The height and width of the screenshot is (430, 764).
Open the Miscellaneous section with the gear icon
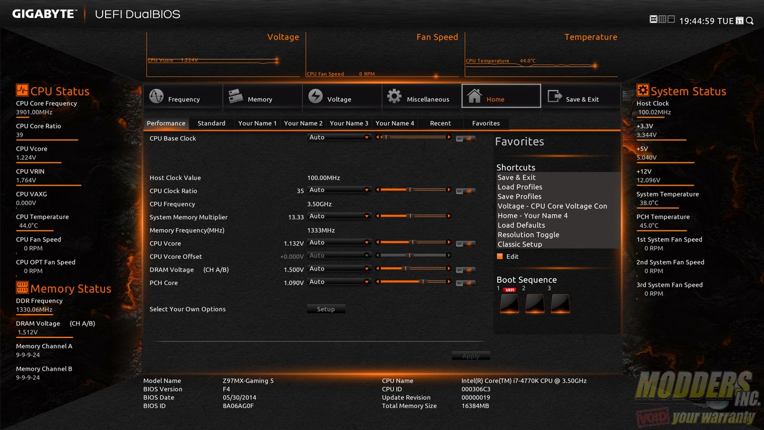pos(421,96)
